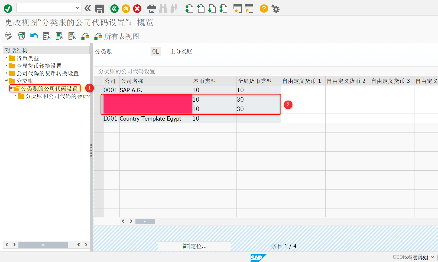Click the green Enter checkmark icon
The height and width of the screenshot is (262, 438).
click(8, 9)
